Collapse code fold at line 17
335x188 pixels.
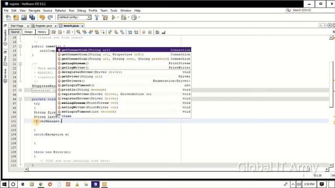[20, 46]
